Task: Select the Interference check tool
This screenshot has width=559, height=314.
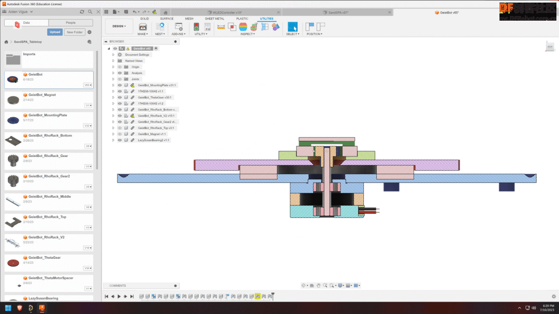Action: pyautogui.click(x=232, y=27)
